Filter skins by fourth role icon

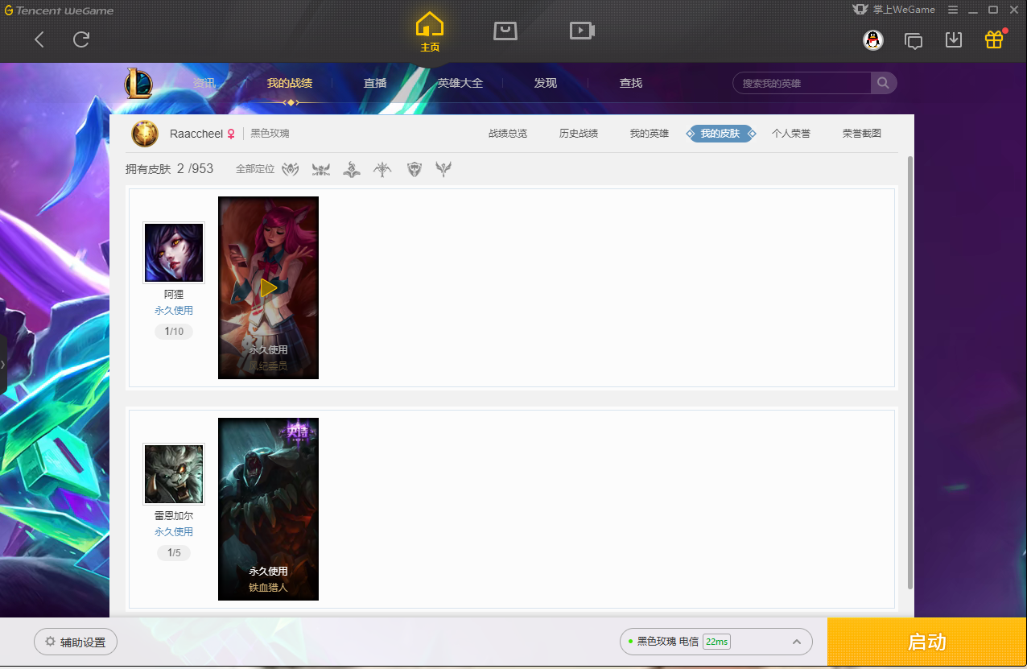(382, 169)
